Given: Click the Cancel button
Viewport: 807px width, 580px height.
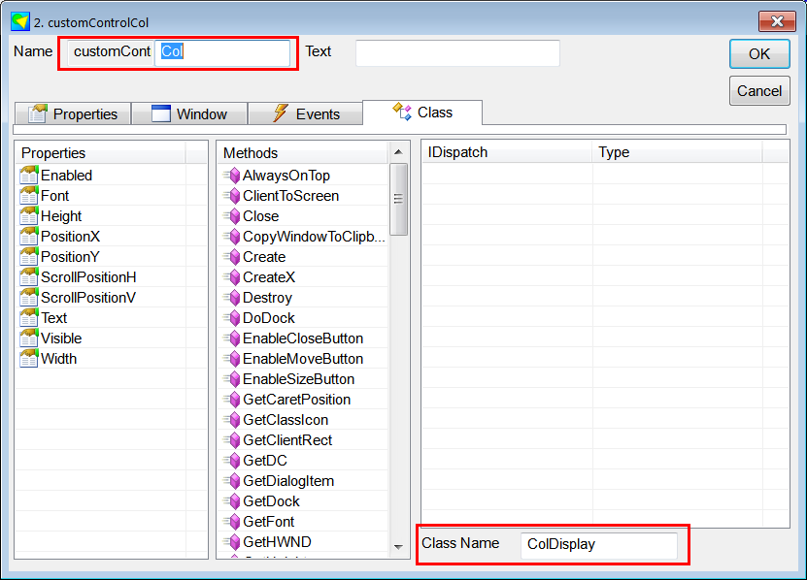Looking at the screenshot, I should (759, 91).
